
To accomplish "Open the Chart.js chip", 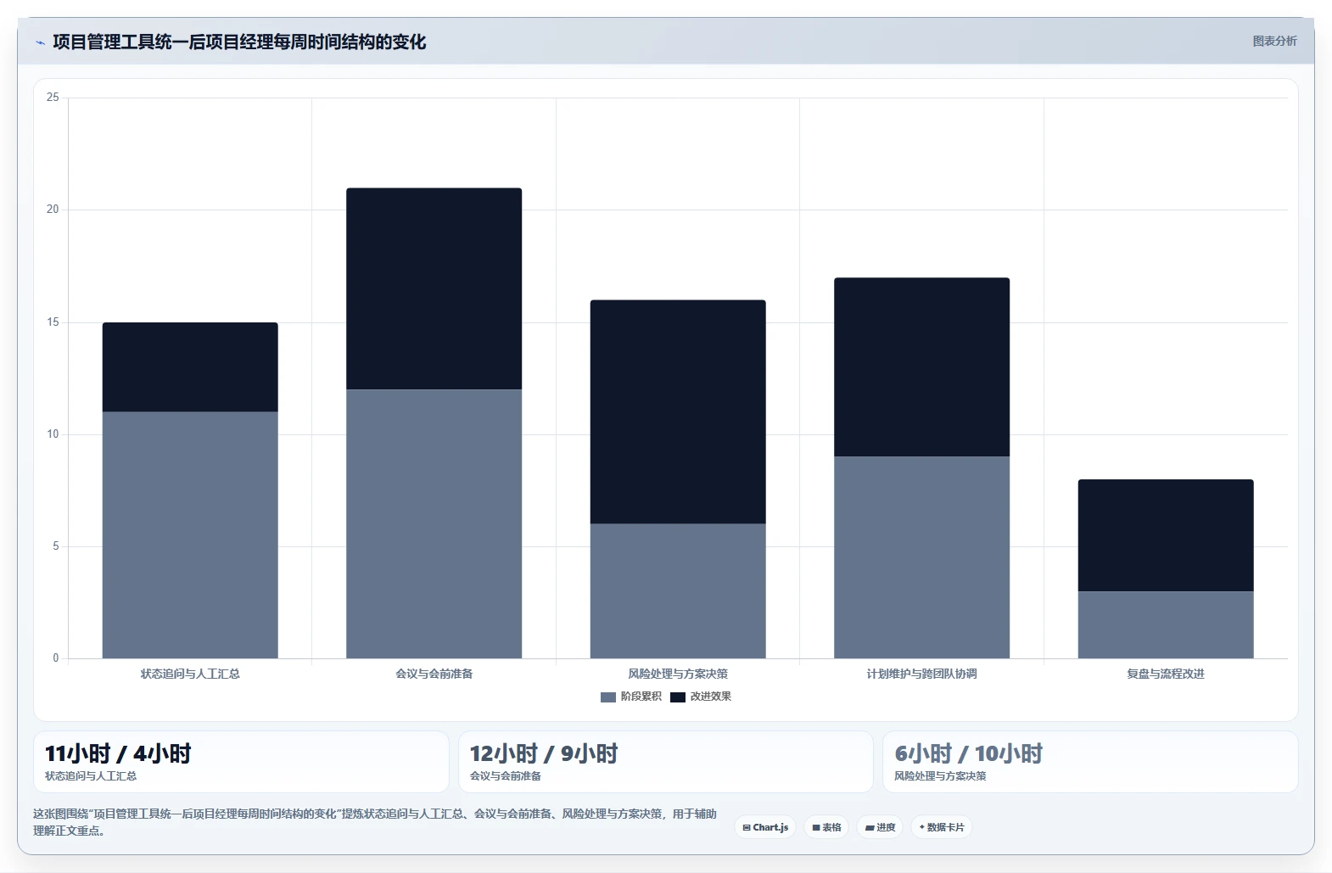I will [765, 827].
